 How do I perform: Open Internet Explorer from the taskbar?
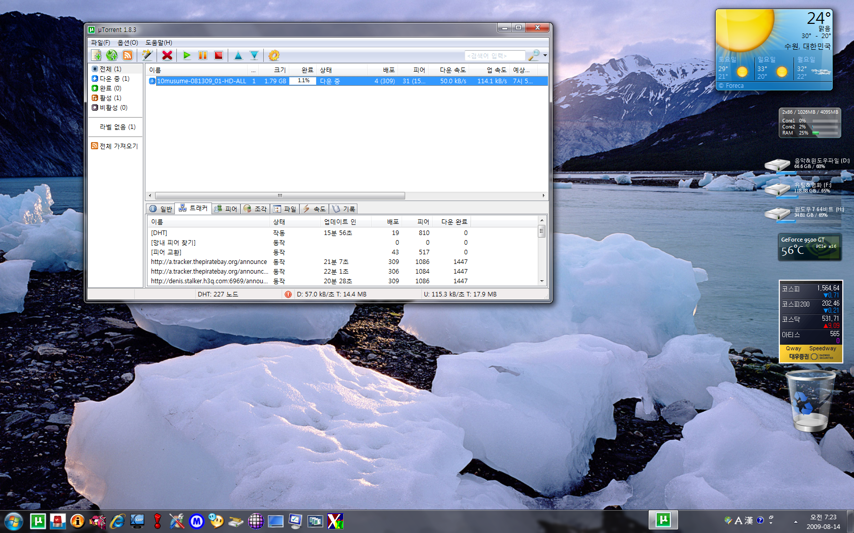tap(117, 521)
